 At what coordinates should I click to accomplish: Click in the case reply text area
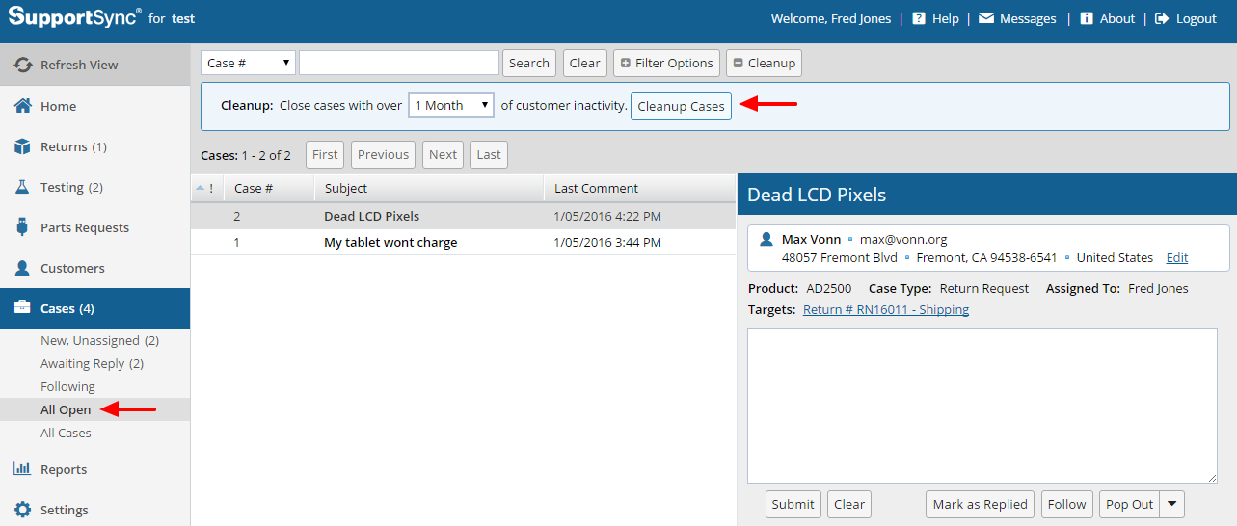[x=982, y=405]
